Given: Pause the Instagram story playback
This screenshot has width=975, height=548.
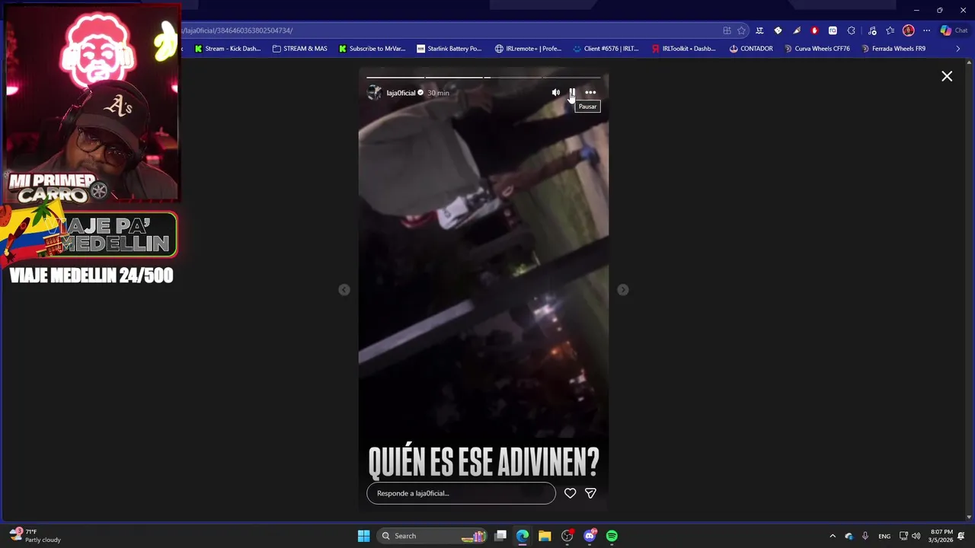Looking at the screenshot, I should point(573,92).
